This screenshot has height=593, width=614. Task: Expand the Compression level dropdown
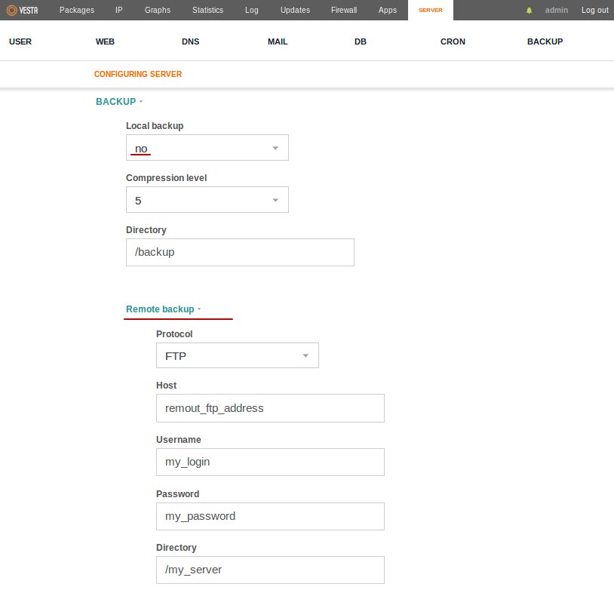(207, 200)
